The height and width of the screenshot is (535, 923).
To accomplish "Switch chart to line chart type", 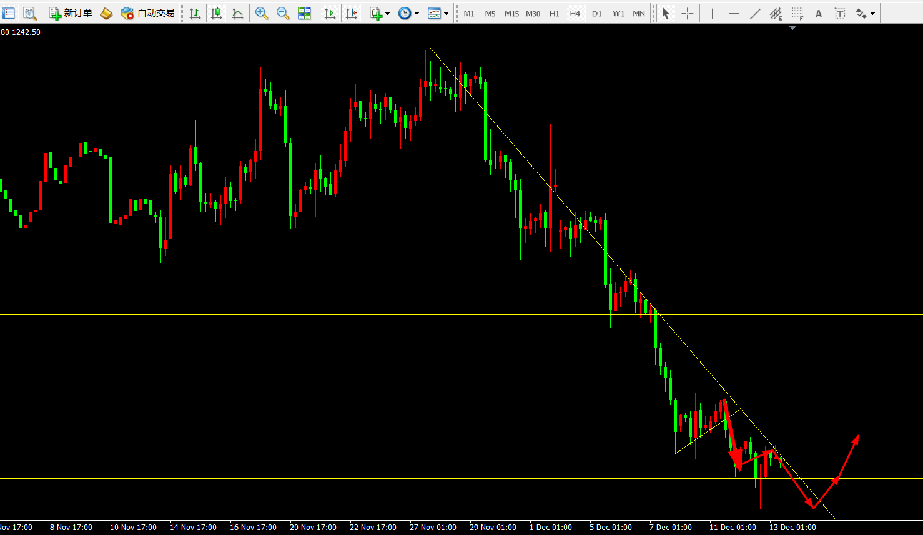I will (238, 13).
